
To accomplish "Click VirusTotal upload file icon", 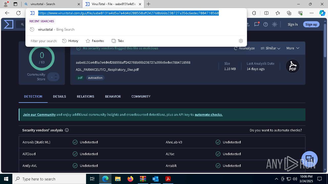I will pyautogui.click(x=248, y=24).
